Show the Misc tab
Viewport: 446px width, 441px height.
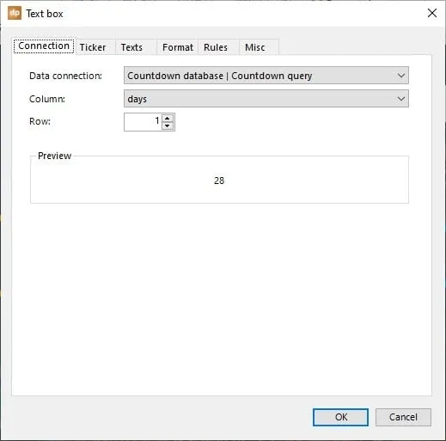click(255, 47)
